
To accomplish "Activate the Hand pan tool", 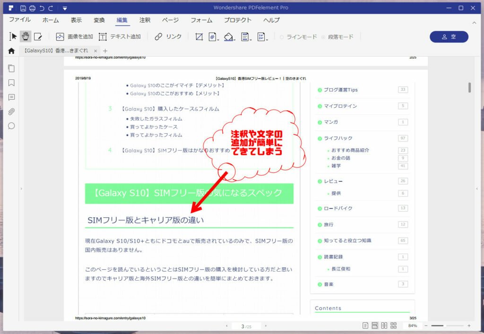I will pos(26,36).
